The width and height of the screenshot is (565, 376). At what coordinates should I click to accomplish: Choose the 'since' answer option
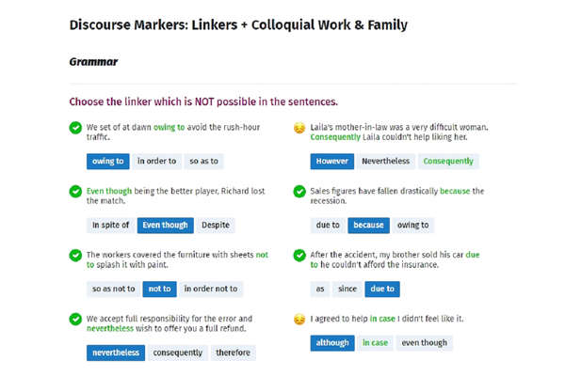click(347, 289)
